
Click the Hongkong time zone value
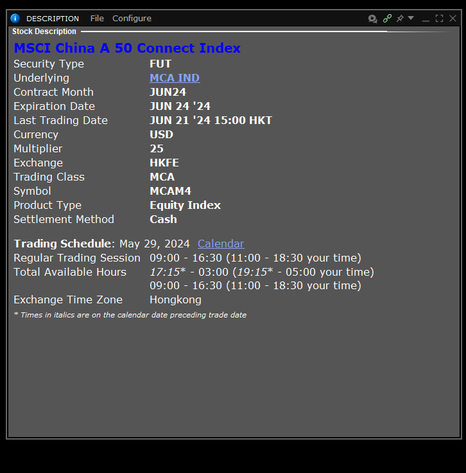tap(175, 300)
